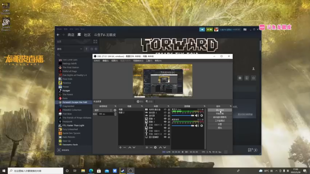Open Microsoft Edge from taskbar

pos(91,171)
